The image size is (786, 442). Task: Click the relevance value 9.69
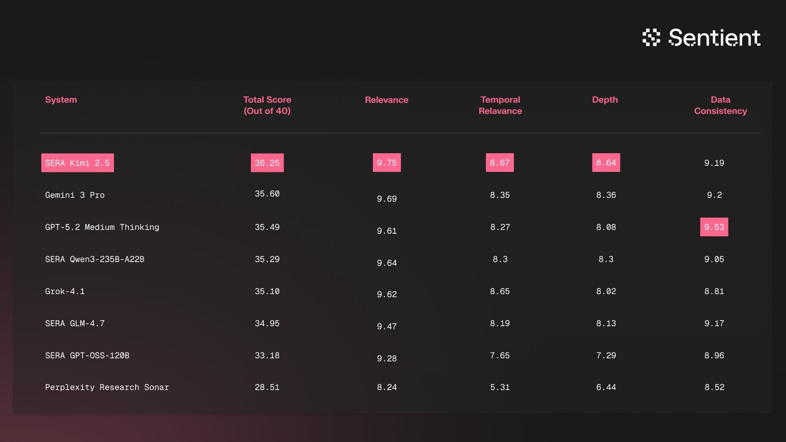[387, 199]
